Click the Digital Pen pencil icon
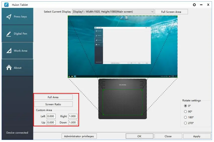This screenshot has width=214, height=142. click(9, 34)
